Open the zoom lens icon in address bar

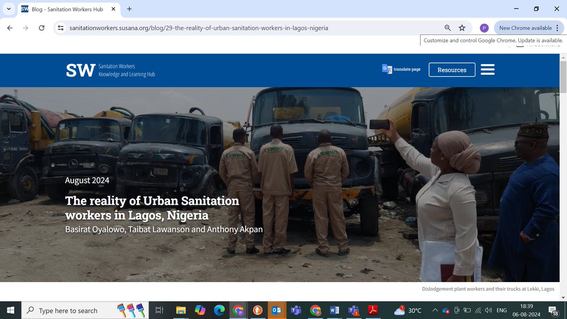pos(447,28)
